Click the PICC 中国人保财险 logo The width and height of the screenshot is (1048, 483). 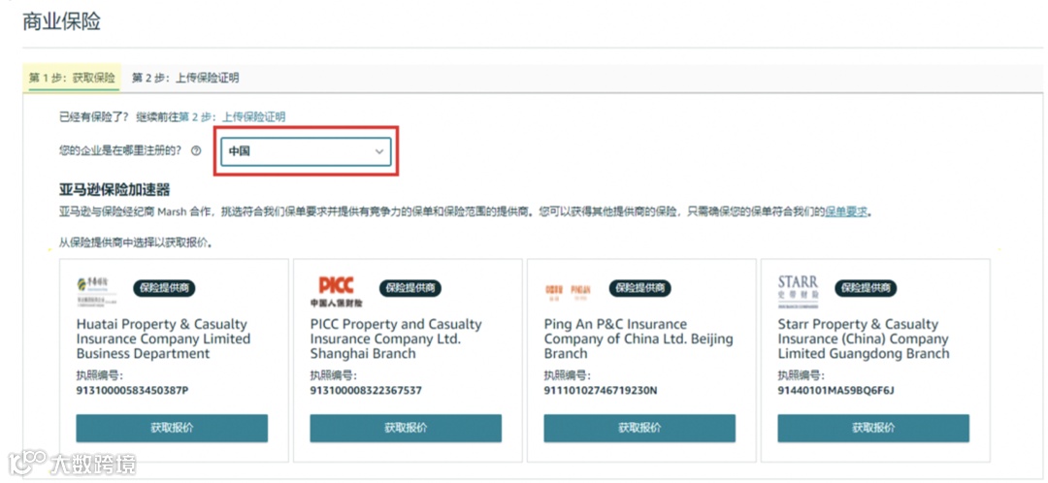[x=336, y=291]
